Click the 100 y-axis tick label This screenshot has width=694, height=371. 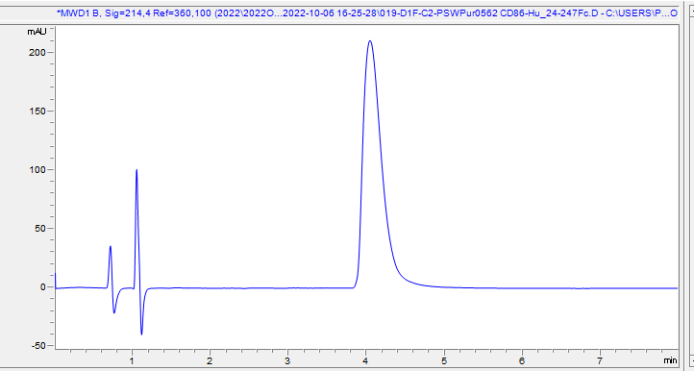[x=37, y=169]
